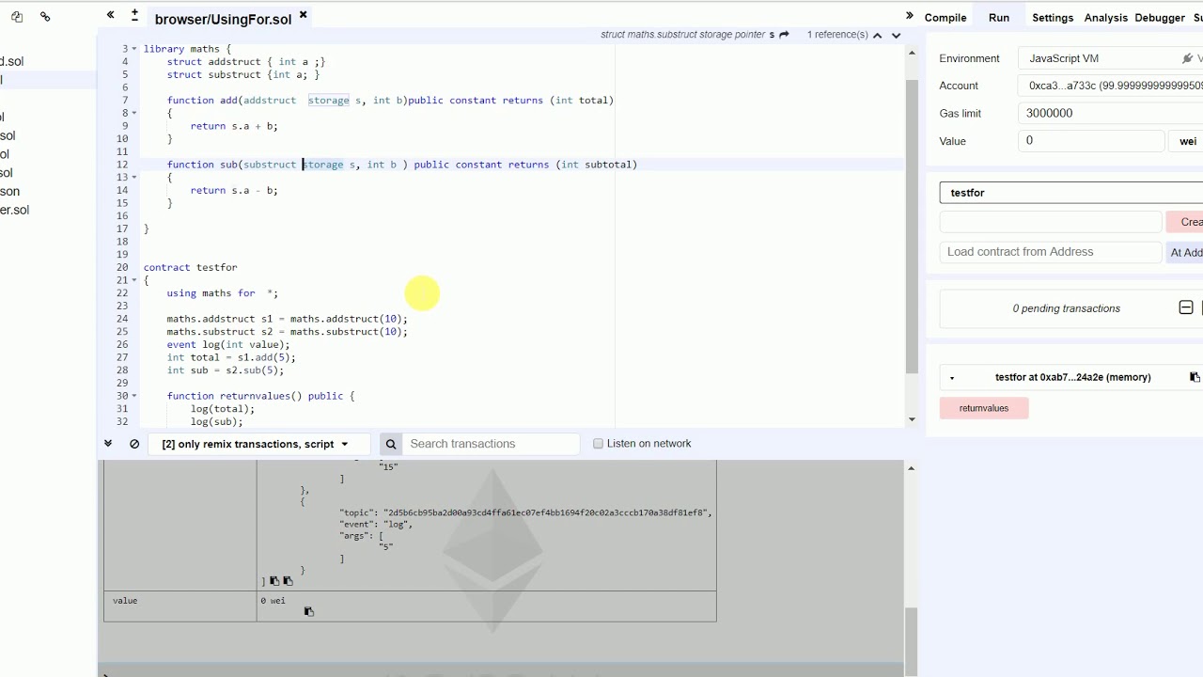
Task: Fold code block at line 8
Action: pos(134,113)
